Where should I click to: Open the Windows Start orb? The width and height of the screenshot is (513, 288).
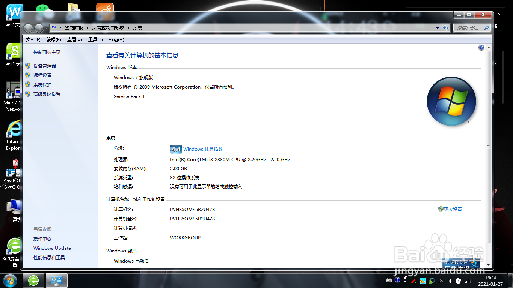coord(10,280)
